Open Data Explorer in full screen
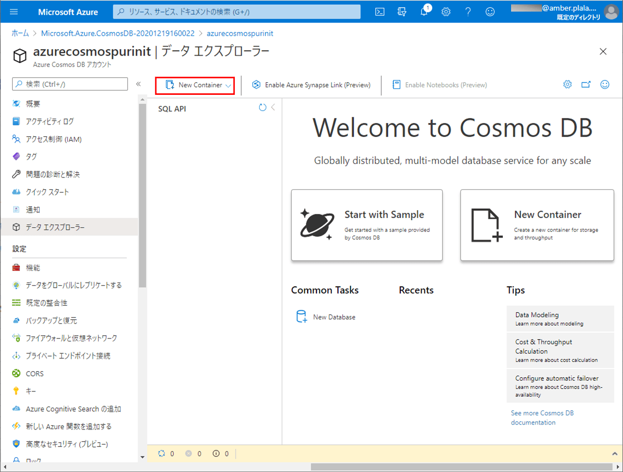This screenshot has width=623, height=472. (586, 84)
